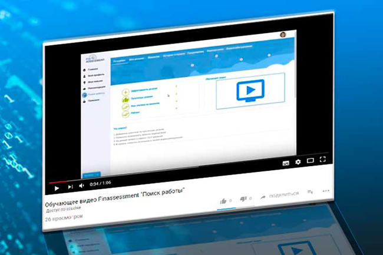This screenshot has height=255, width=383.
Task: Click the user avatar at top right
Action: tap(282, 34)
